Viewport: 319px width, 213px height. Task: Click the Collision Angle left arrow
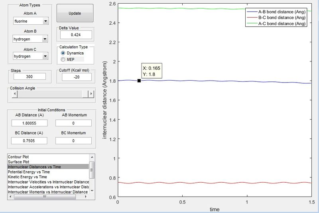click(14, 94)
